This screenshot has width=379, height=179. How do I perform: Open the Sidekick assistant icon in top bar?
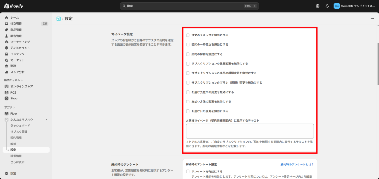pyautogui.click(x=318, y=6)
